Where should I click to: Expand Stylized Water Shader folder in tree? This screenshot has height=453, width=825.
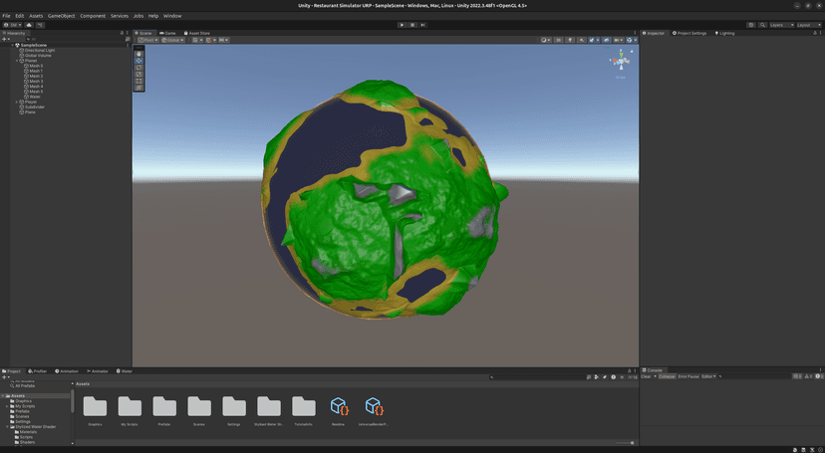[x=8, y=427]
